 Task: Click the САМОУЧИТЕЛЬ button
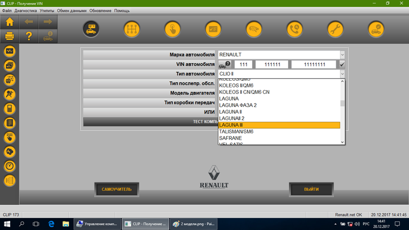tap(116, 189)
